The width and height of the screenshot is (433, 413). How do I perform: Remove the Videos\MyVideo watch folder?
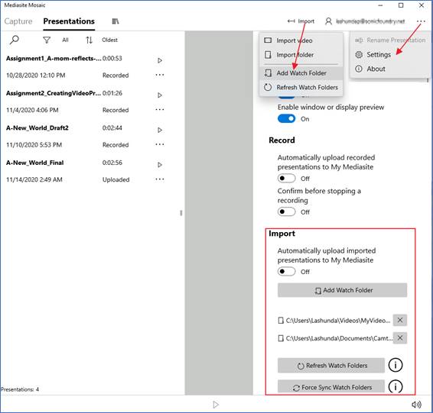click(x=400, y=320)
